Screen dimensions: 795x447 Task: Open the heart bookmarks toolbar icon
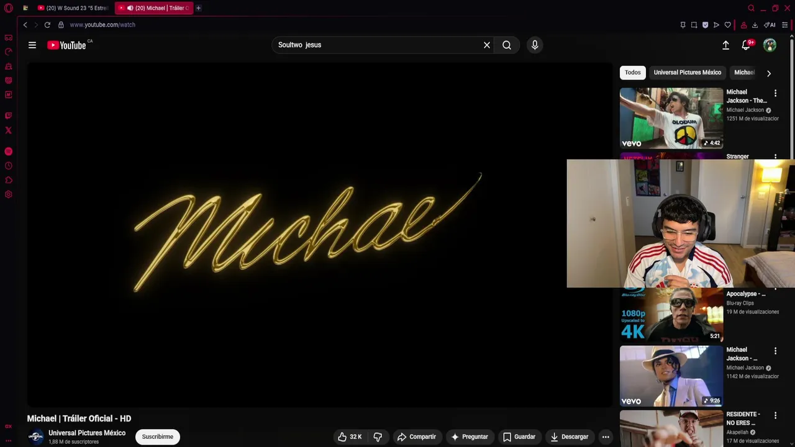click(727, 25)
